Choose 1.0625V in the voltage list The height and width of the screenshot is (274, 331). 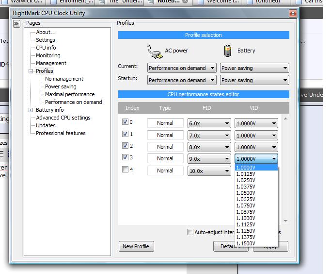[256, 199]
